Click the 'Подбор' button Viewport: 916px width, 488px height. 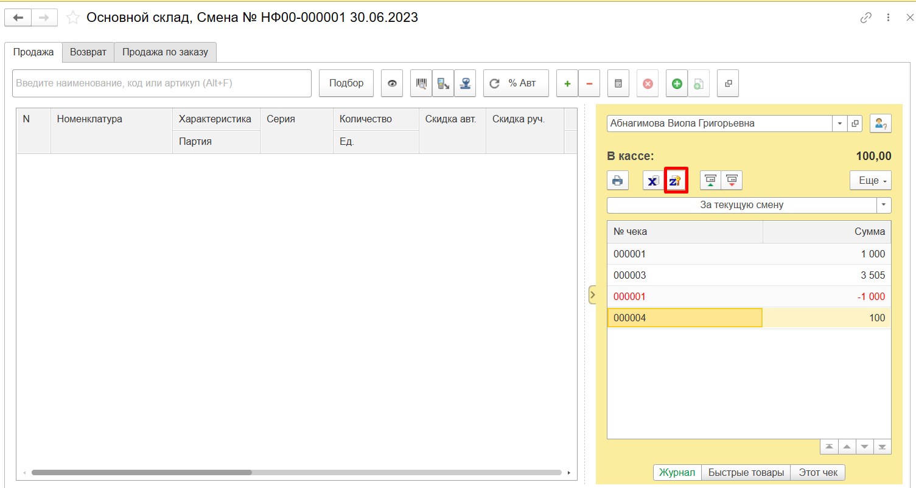pos(346,83)
